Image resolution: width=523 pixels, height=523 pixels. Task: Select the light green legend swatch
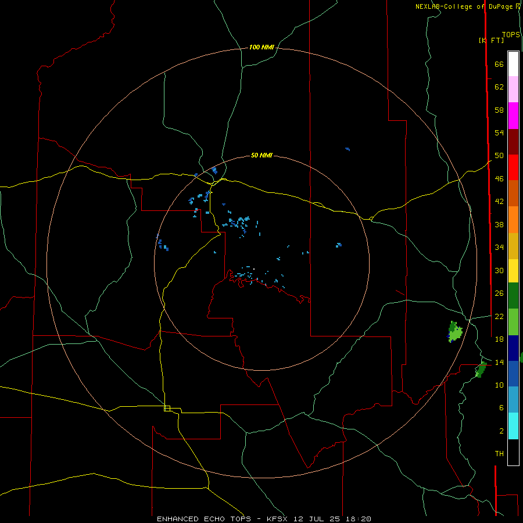(513, 322)
